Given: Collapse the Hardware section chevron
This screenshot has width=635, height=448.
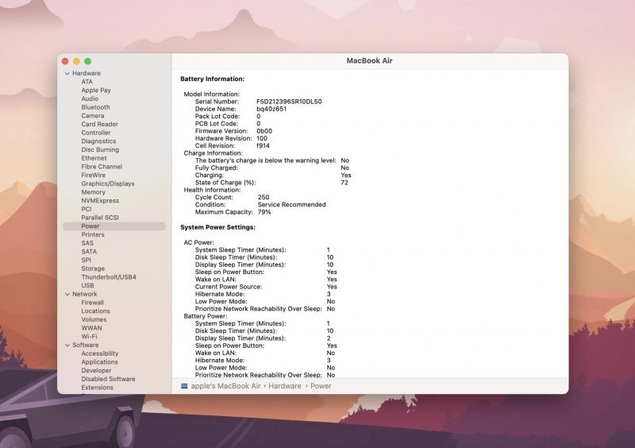Looking at the screenshot, I should coord(67,73).
